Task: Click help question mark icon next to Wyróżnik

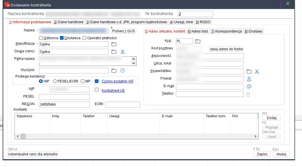Action: coord(123,70)
